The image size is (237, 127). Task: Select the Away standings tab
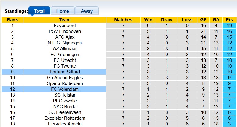[87, 11]
